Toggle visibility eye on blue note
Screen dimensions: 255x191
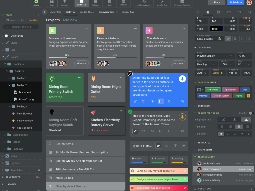pyautogui.click(x=152, y=101)
